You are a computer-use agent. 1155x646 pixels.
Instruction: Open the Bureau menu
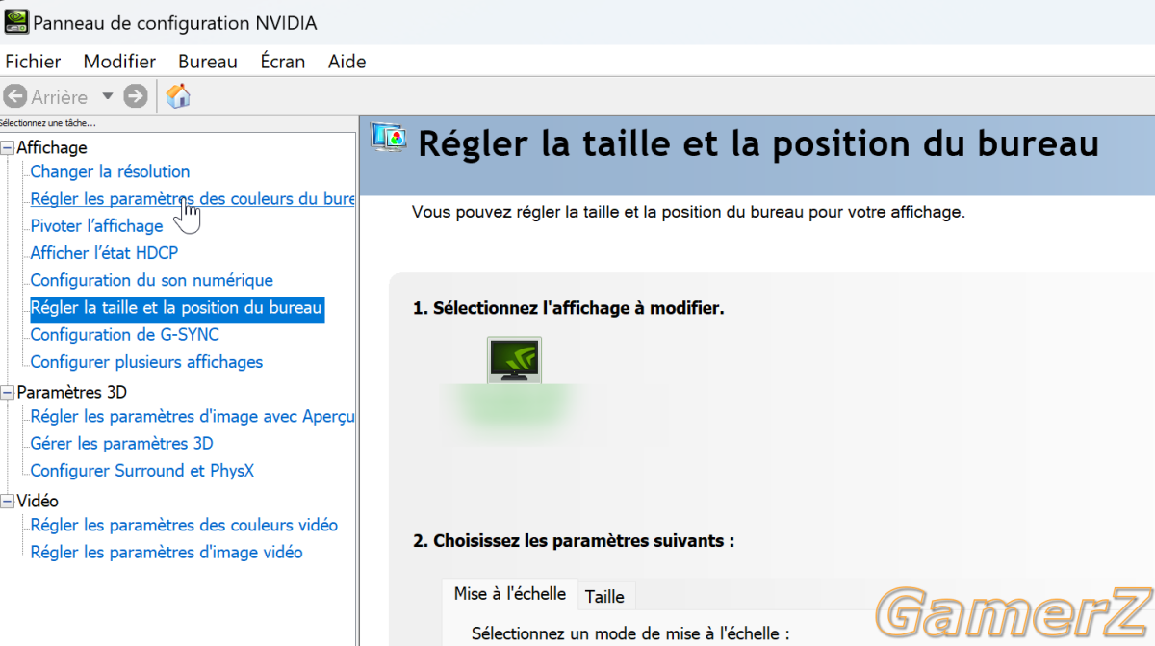pos(208,61)
